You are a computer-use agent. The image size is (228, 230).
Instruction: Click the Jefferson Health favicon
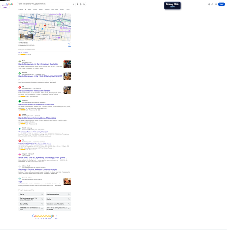[20, 167]
